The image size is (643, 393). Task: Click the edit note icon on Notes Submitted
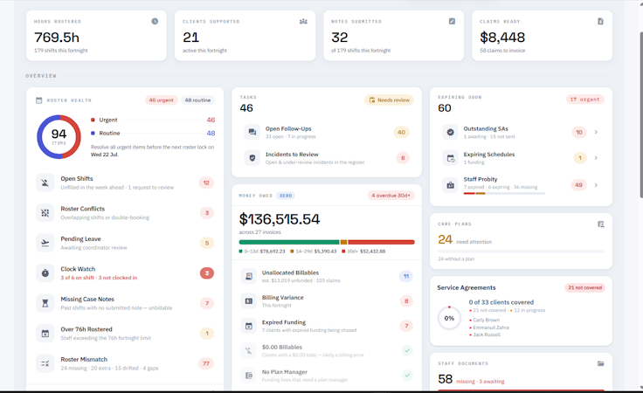click(x=452, y=21)
